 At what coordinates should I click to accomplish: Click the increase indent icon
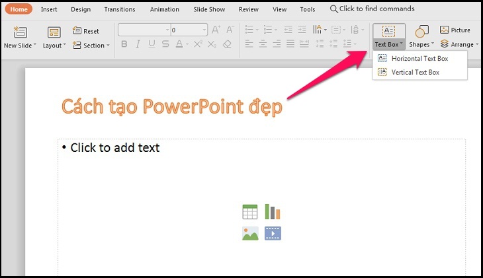tap(302, 30)
